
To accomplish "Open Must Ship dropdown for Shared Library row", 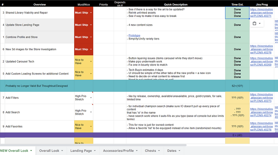I will coord(91,13).
